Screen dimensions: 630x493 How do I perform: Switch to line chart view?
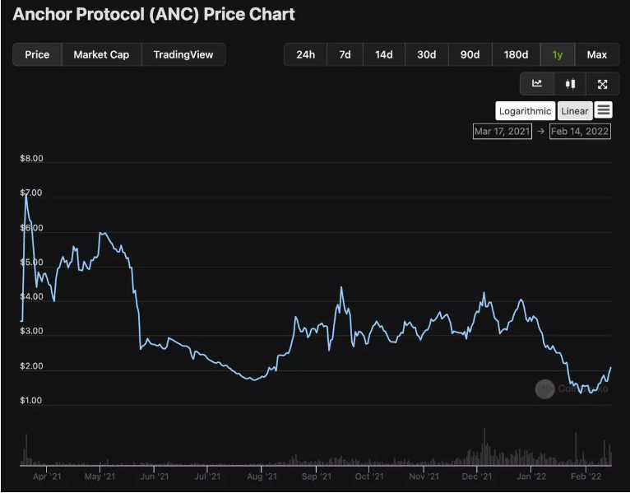[537, 83]
